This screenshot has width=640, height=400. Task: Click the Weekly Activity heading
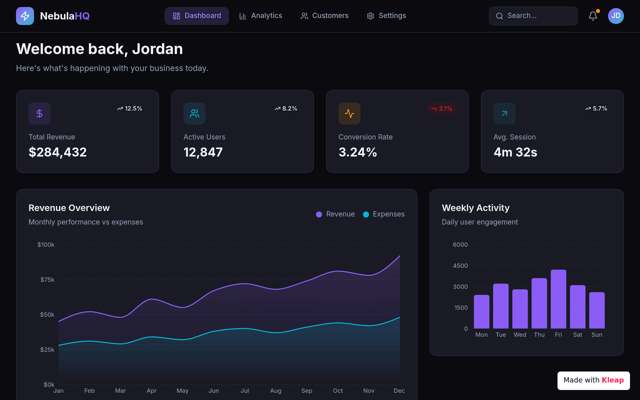[x=476, y=208]
